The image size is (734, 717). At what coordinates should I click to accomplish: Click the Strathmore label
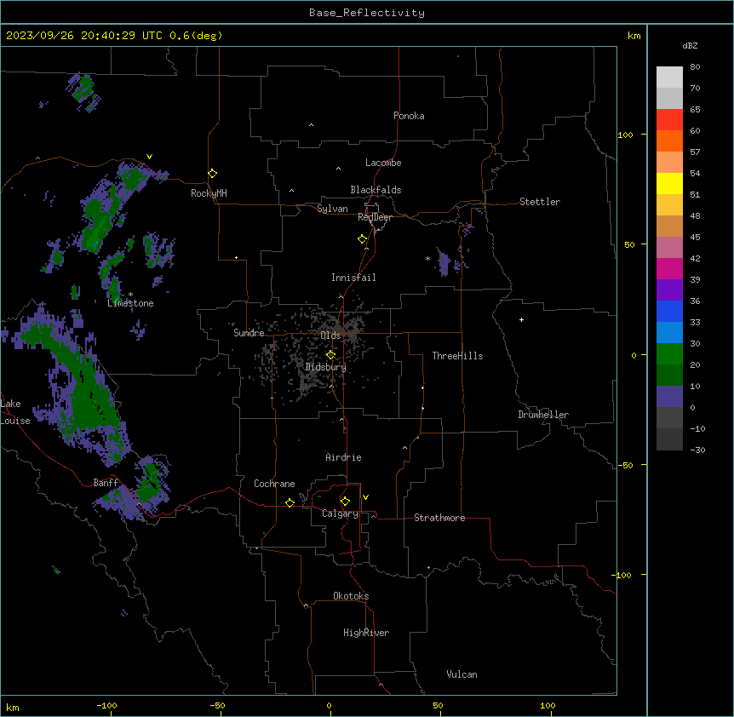[x=439, y=518]
